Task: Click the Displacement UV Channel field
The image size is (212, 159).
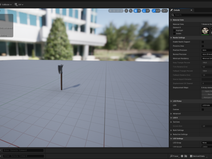Action: coord(207,83)
